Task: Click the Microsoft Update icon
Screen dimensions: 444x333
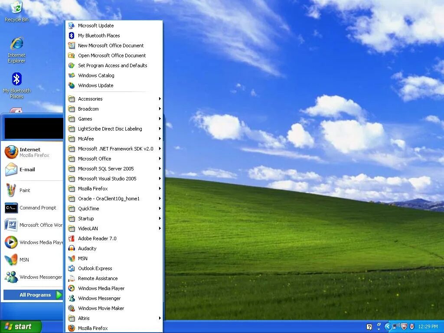Action: 72,26
